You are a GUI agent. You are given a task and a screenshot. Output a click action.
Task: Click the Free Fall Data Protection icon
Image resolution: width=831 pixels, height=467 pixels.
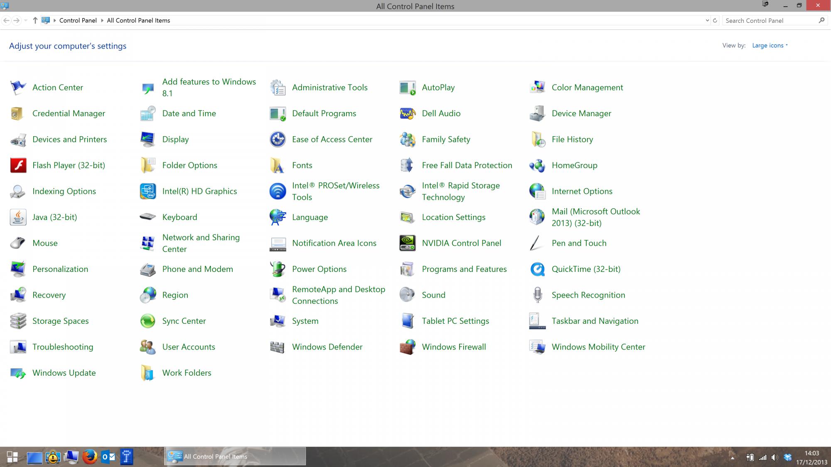click(407, 165)
